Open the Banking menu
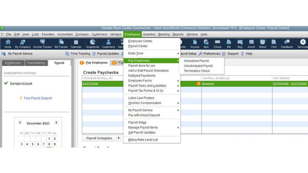The image size is (308, 173). (x=164, y=34)
